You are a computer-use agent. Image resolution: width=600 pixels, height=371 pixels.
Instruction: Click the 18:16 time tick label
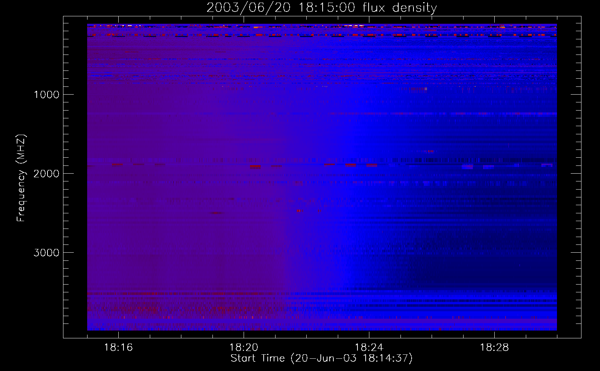point(118,347)
